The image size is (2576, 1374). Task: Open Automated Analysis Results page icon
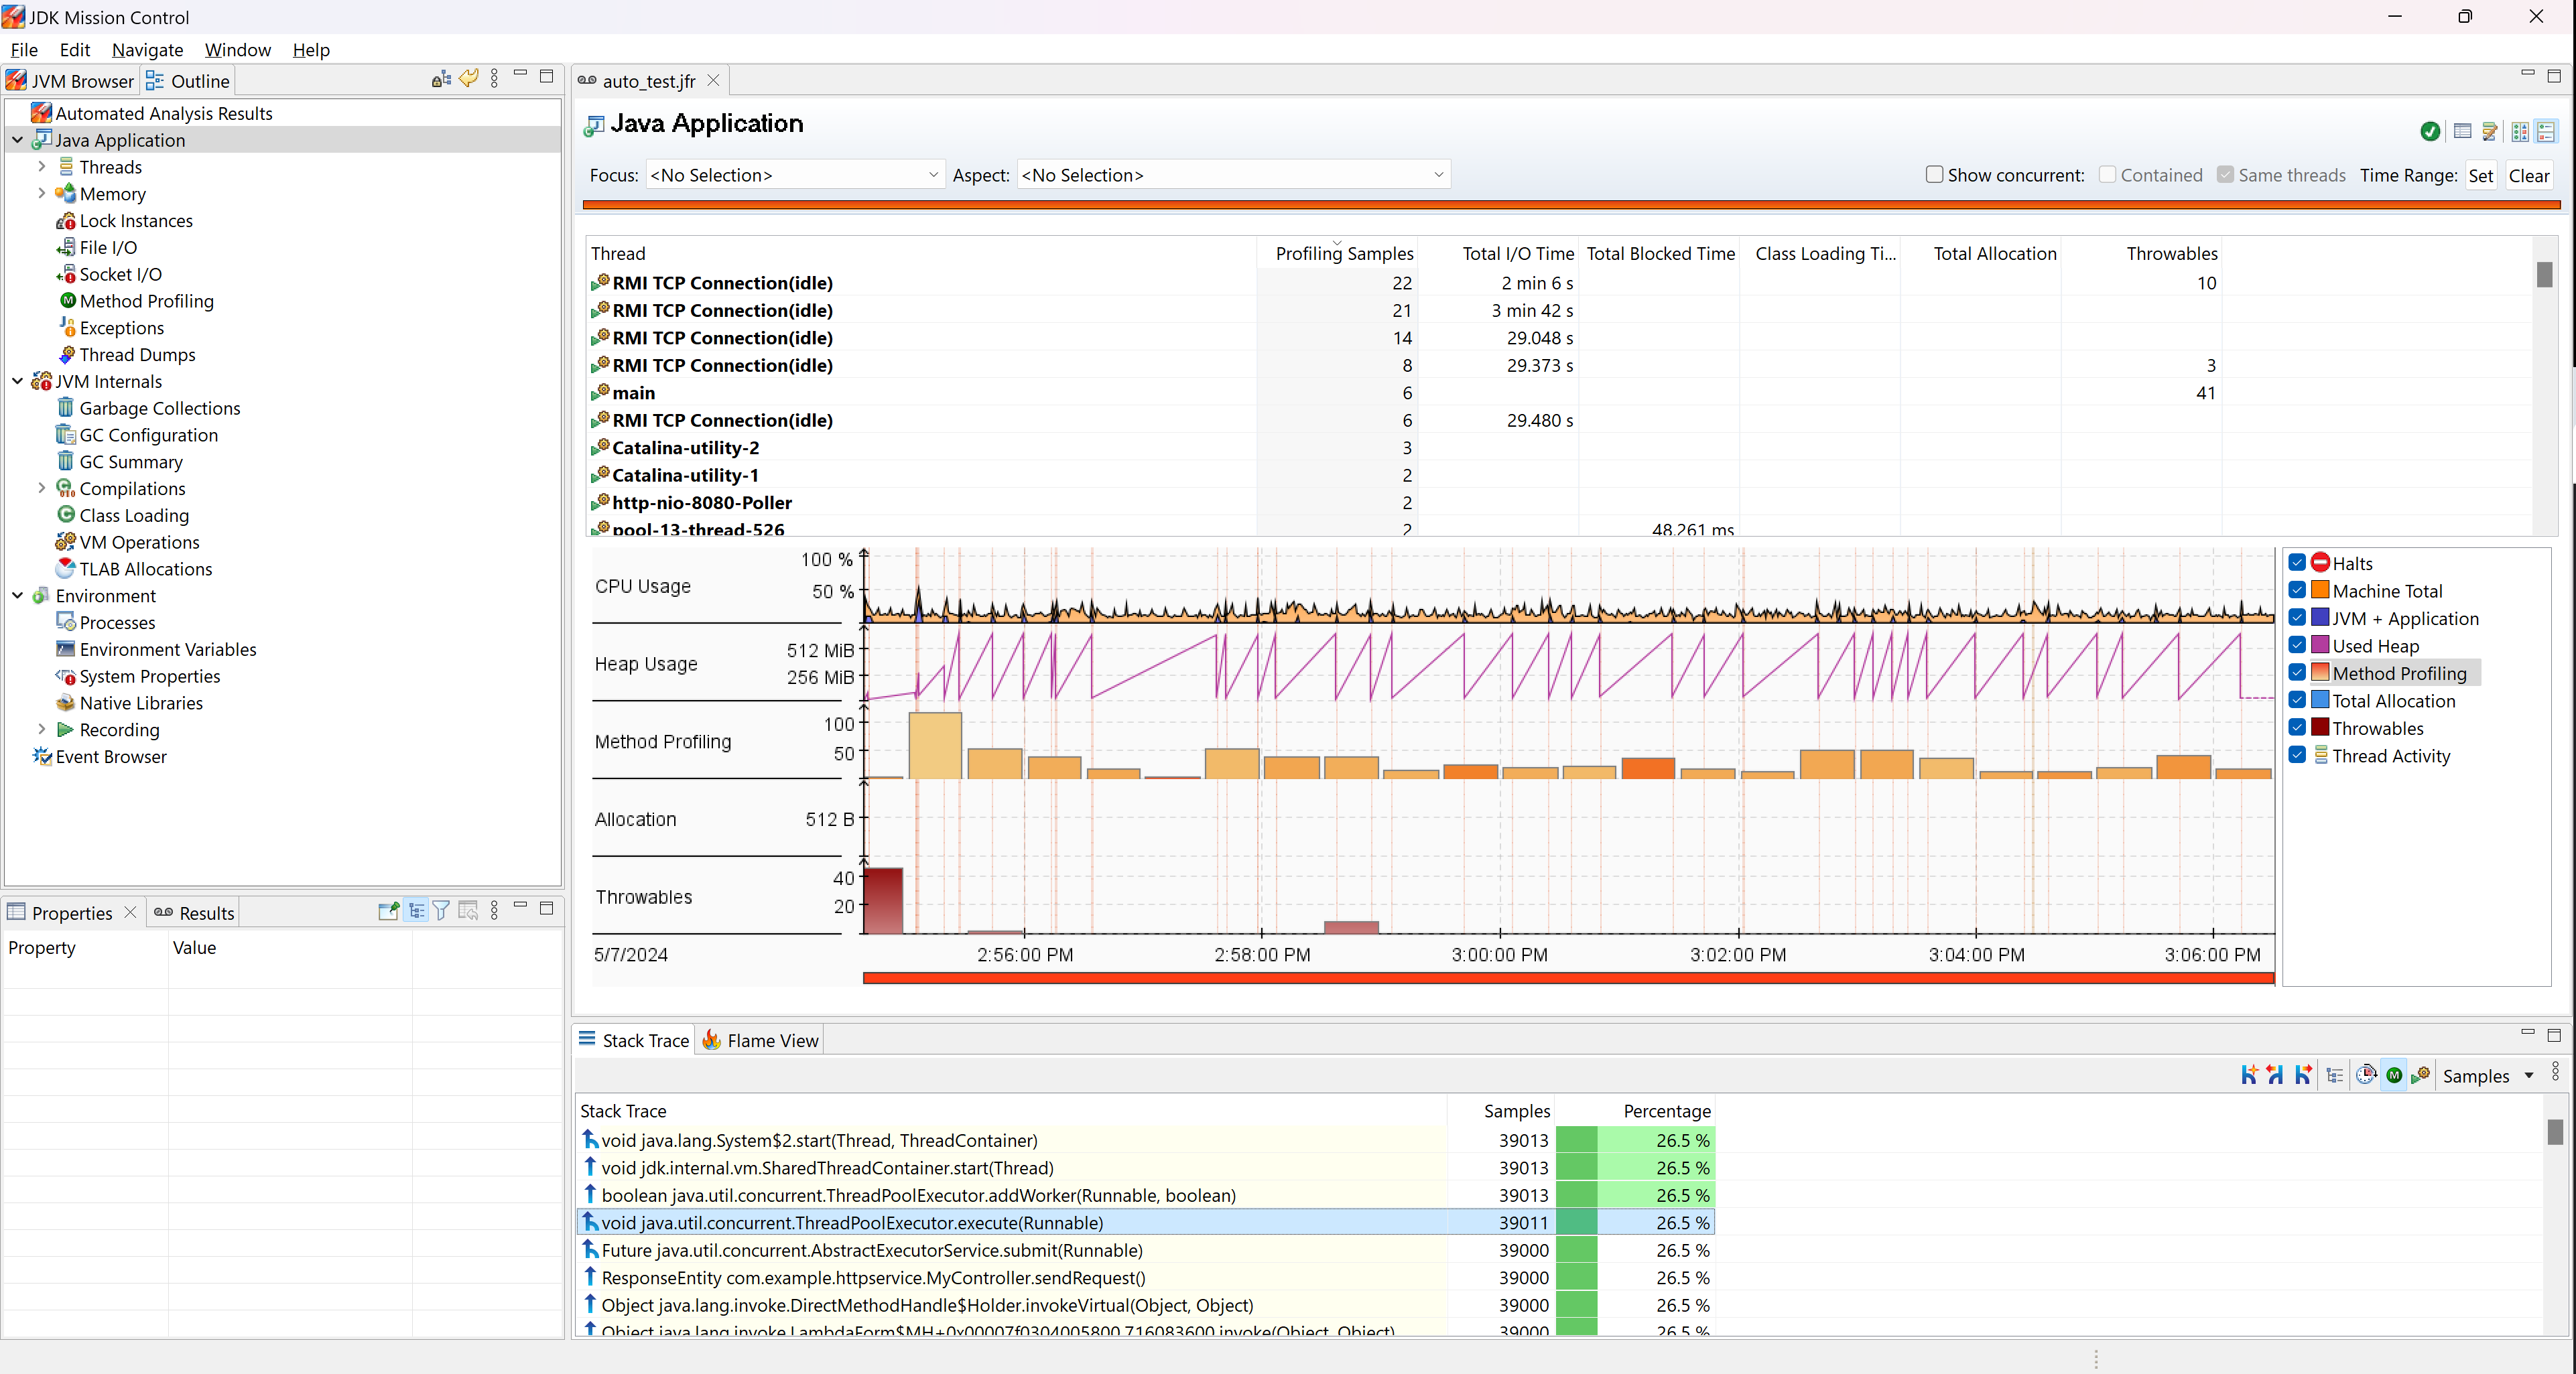[x=41, y=113]
